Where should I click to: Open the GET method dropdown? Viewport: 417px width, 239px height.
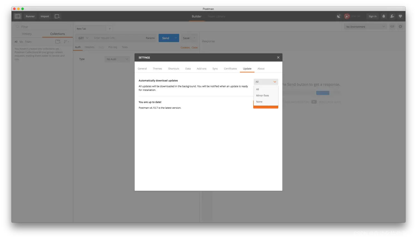83,38
